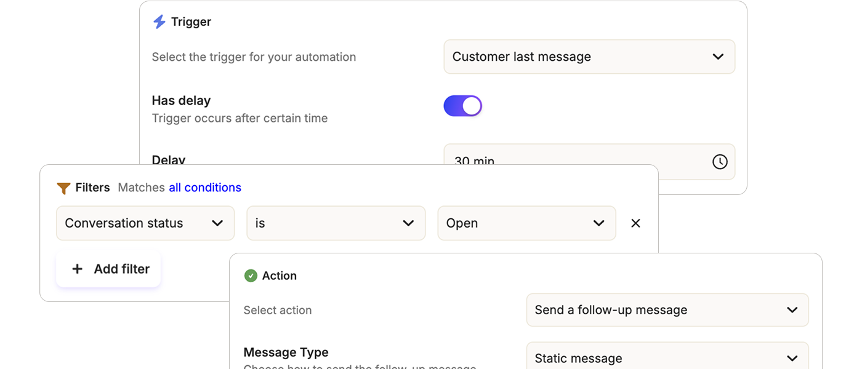Image resolution: width=862 pixels, height=369 pixels.
Task: Click the chevron arrow on the 'is' operator
Action: pyautogui.click(x=408, y=223)
